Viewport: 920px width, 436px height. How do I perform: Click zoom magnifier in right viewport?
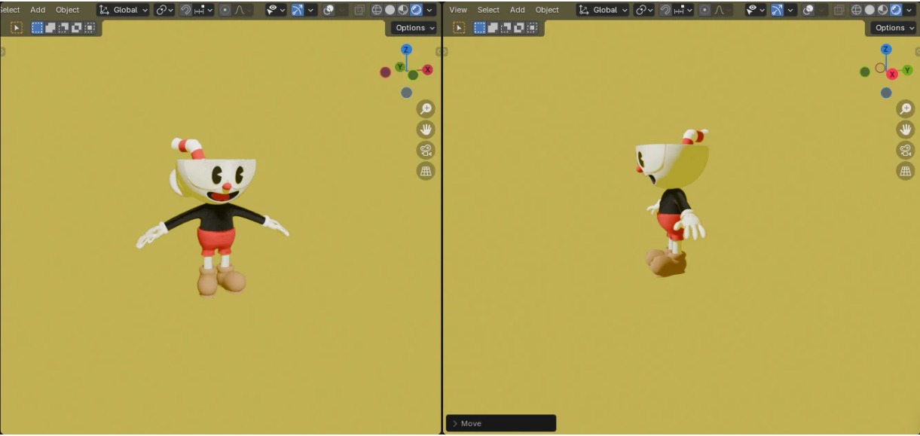pyautogui.click(x=906, y=109)
